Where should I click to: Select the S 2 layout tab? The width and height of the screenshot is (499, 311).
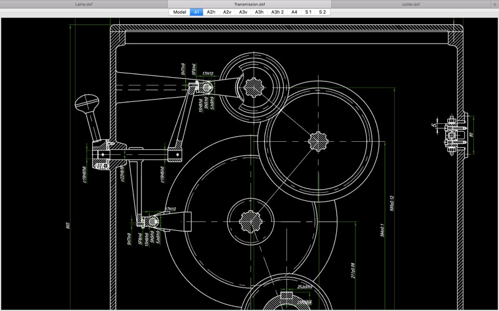pyautogui.click(x=322, y=12)
